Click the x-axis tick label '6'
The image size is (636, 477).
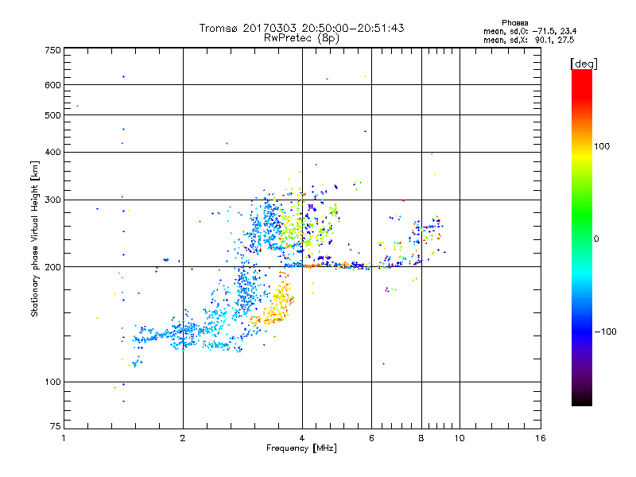click(x=371, y=438)
